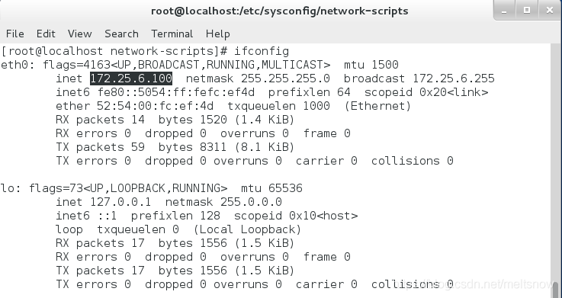The width and height of the screenshot is (562, 298).
Task: Click the window title bar text
Action: point(280,11)
